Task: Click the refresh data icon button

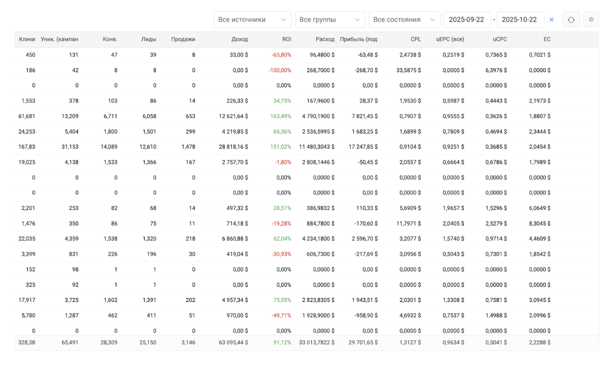Action: coord(571,20)
